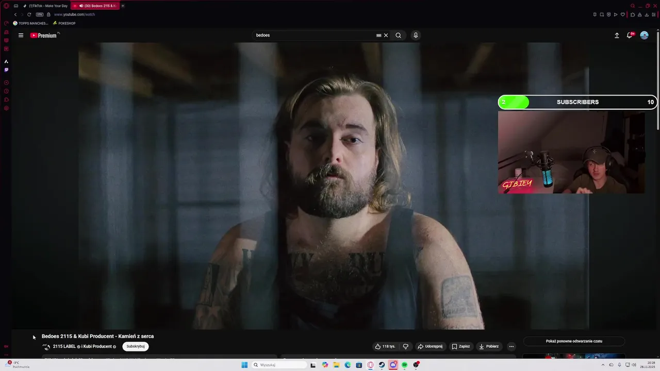Toggle the VPN badge in address bar
The image size is (660, 371).
click(x=40, y=14)
